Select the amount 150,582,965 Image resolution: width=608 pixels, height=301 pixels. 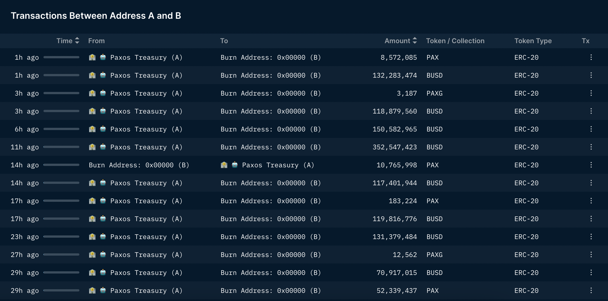pyautogui.click(x=395, y=129)
